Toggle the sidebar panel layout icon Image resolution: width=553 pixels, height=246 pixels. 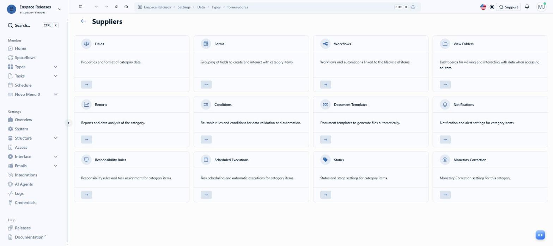81,7
